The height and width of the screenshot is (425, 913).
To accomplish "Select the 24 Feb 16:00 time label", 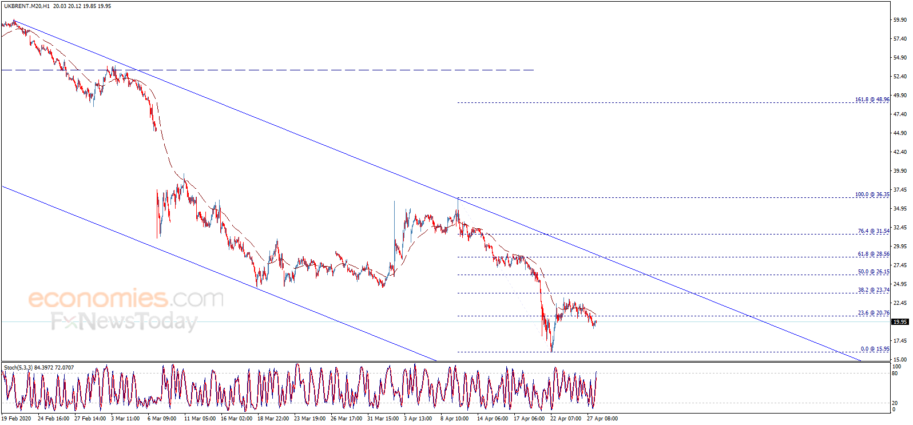I will tap(53, 419).
